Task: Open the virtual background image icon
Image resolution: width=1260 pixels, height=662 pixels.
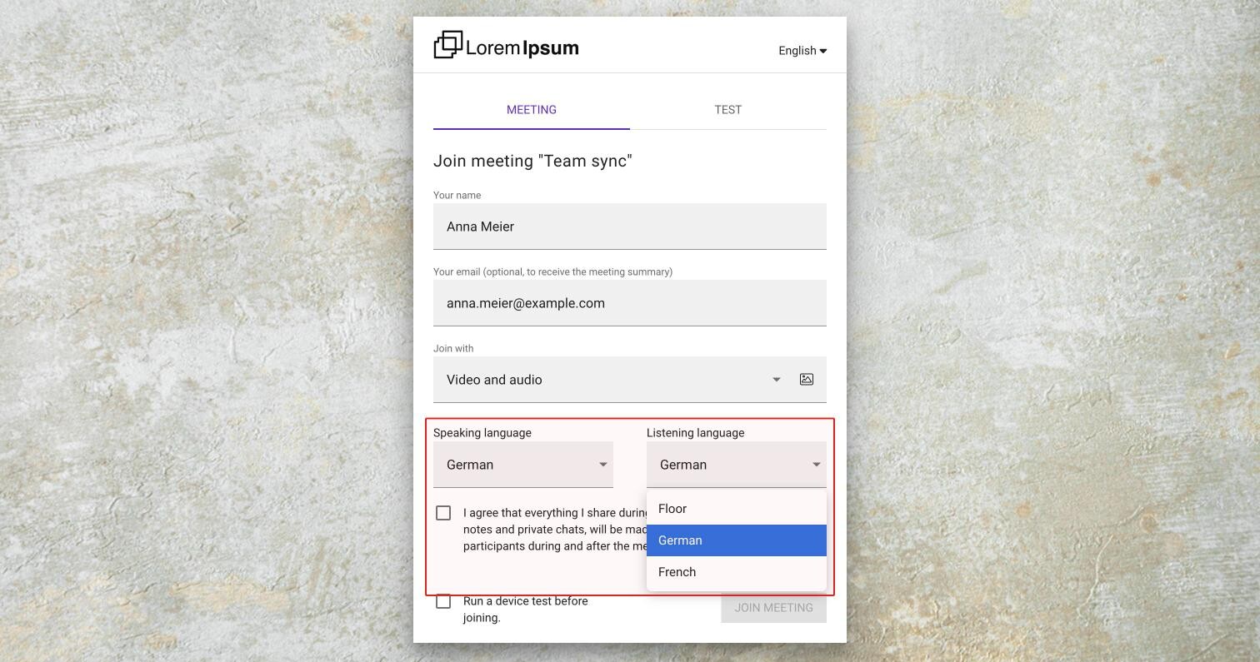Action: coord(807,379)
